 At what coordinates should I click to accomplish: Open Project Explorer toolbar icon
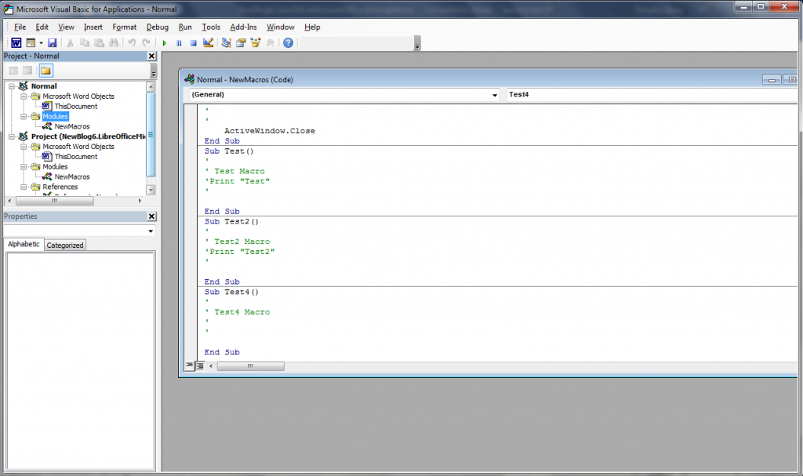227,42
